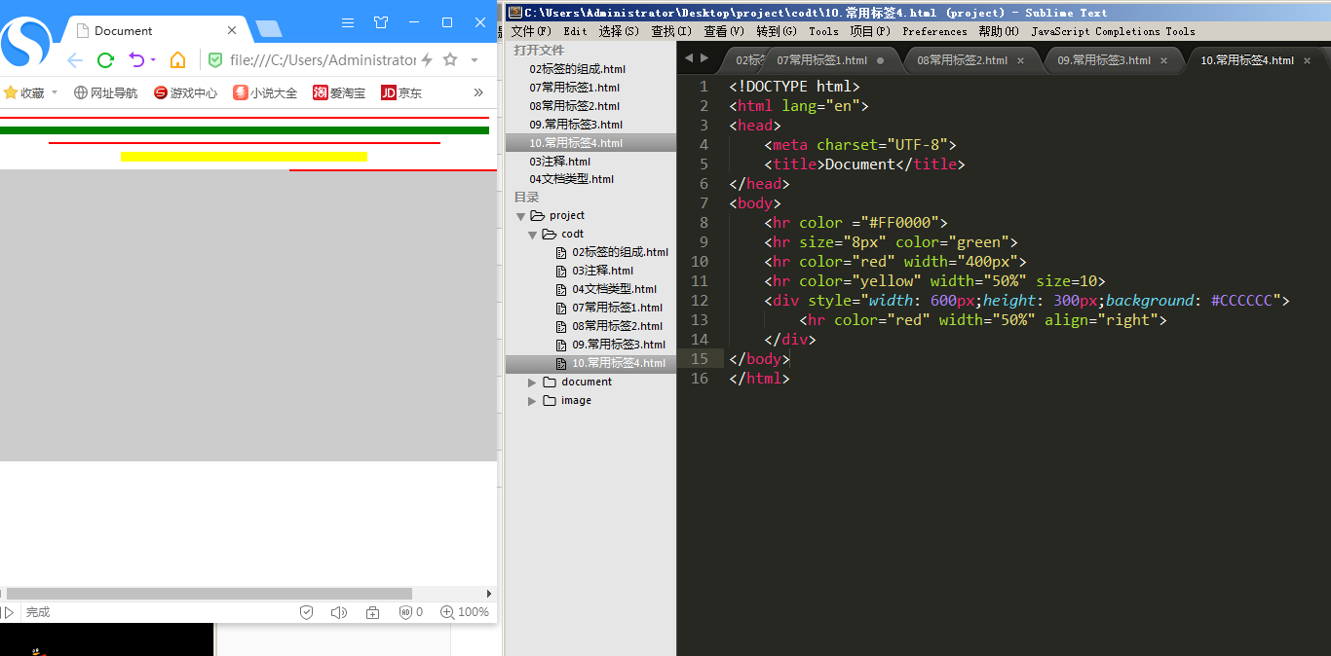Viewport: 1331px width, 656px height.
Task: Open the Tools menu in Sublime Text
Action: tap(823, 31)
